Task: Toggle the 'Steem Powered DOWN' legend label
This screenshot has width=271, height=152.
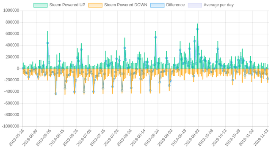Action: (x=126, y=5)
